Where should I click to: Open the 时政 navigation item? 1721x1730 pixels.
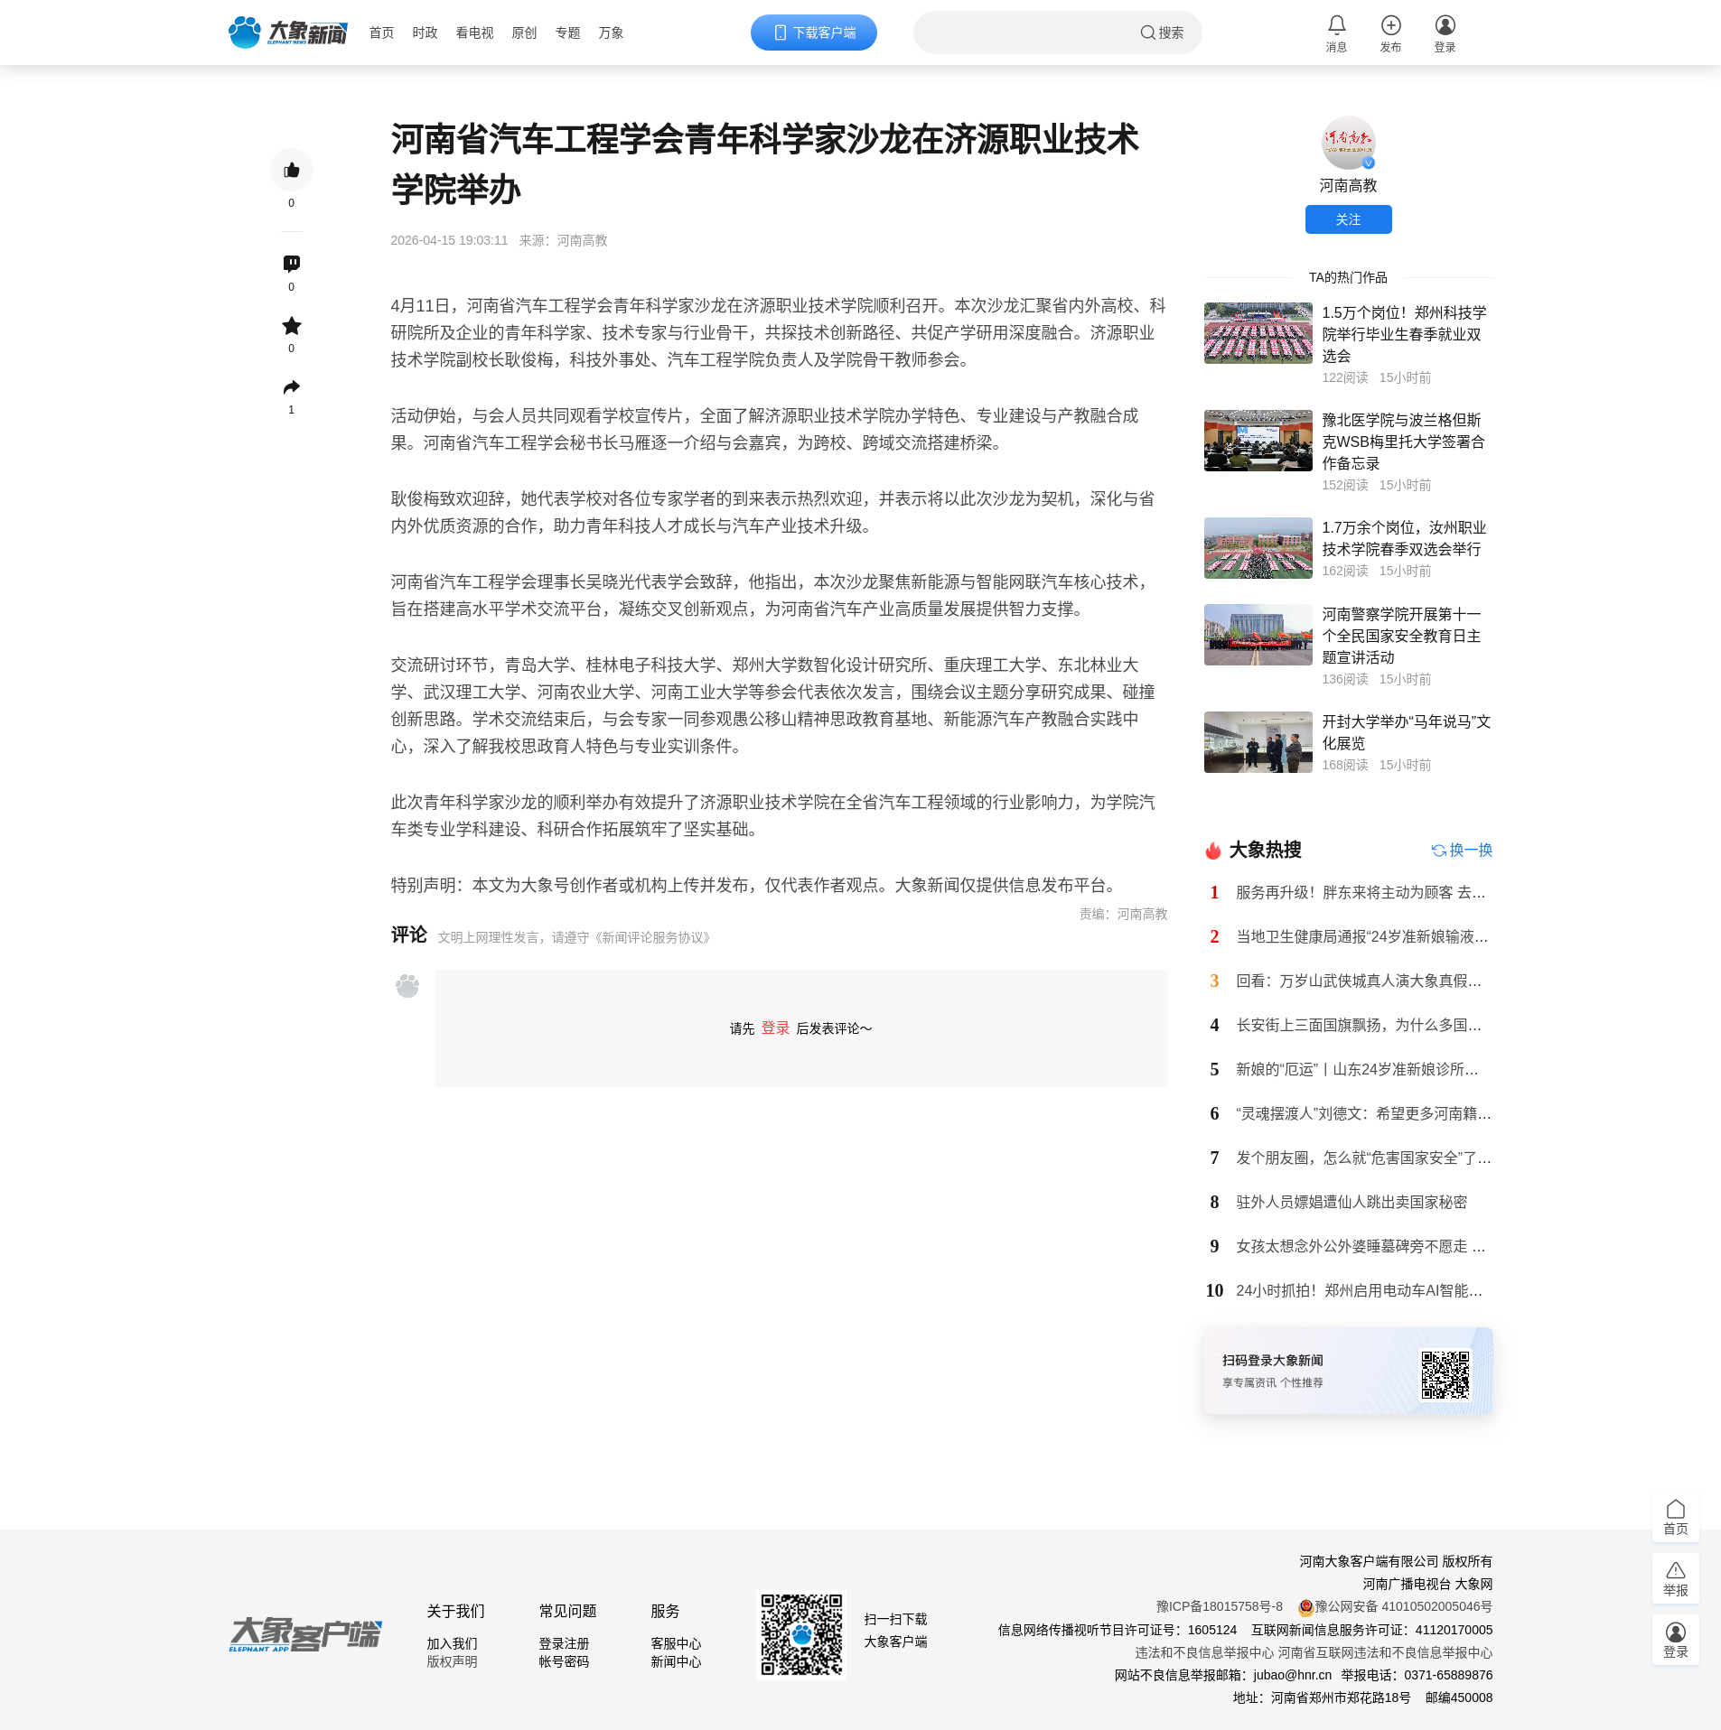coord(425,33)
